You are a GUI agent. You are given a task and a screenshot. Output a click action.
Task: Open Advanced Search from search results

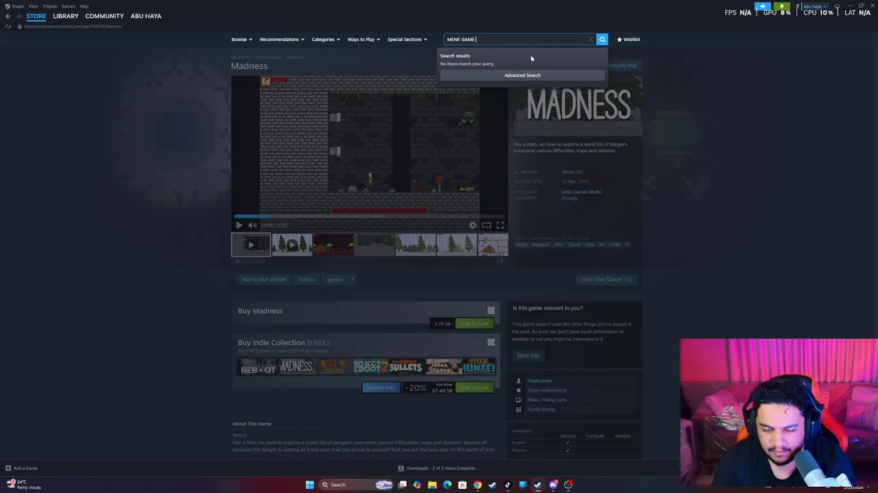point(523,75)
